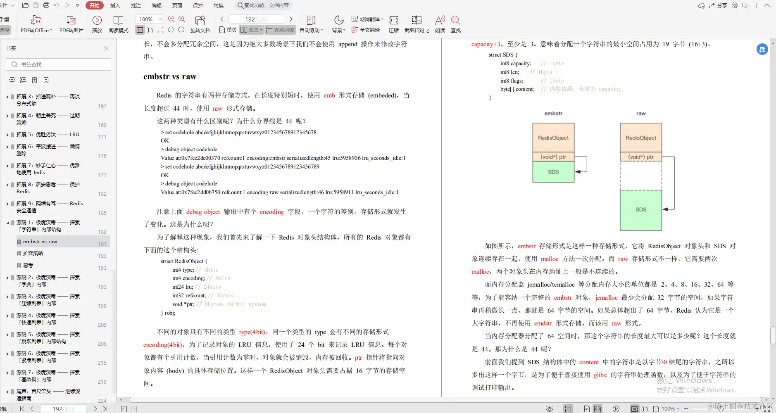Zoom out with minus magnifier
The image size is (776, 413).
[171, 19]
